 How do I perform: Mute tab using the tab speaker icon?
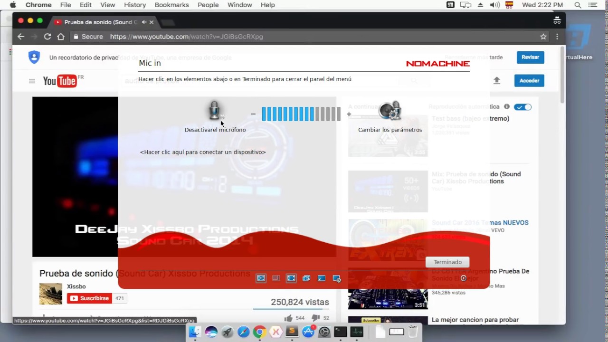(x=144, y=22)
